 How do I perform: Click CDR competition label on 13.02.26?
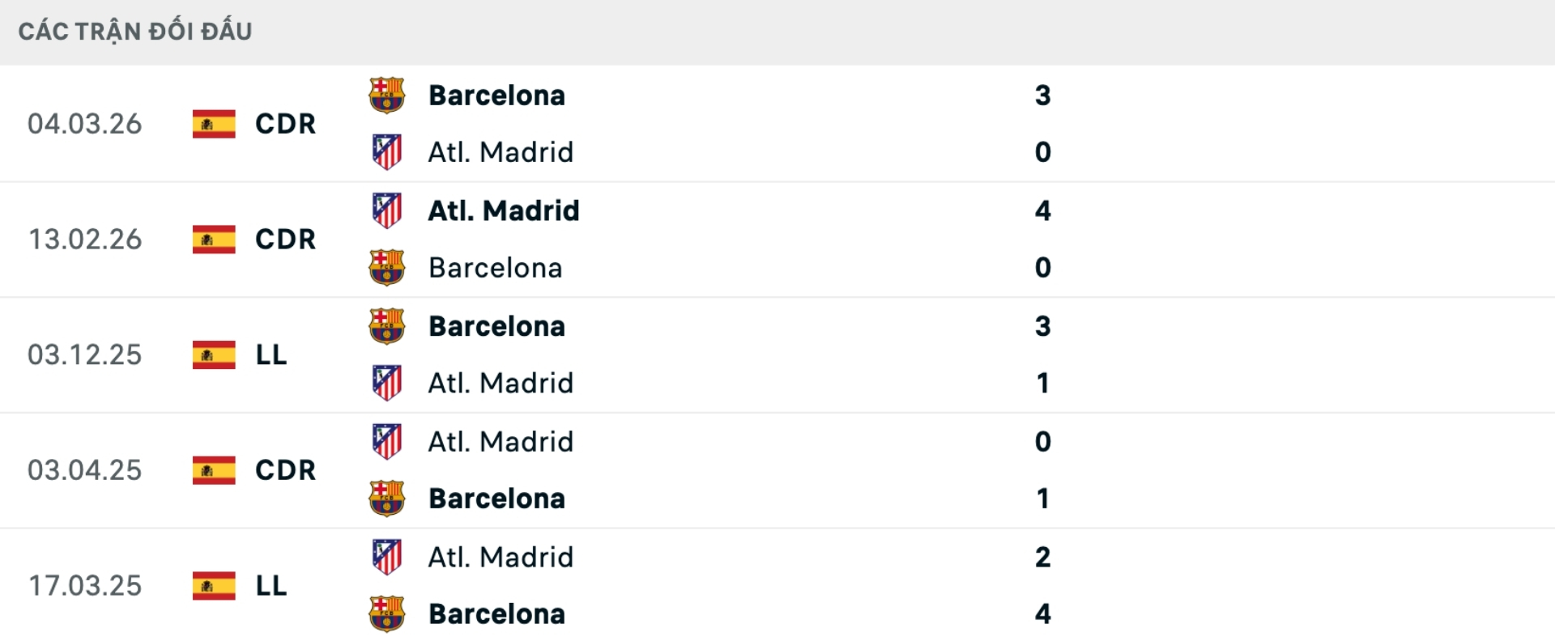[285, 240]
